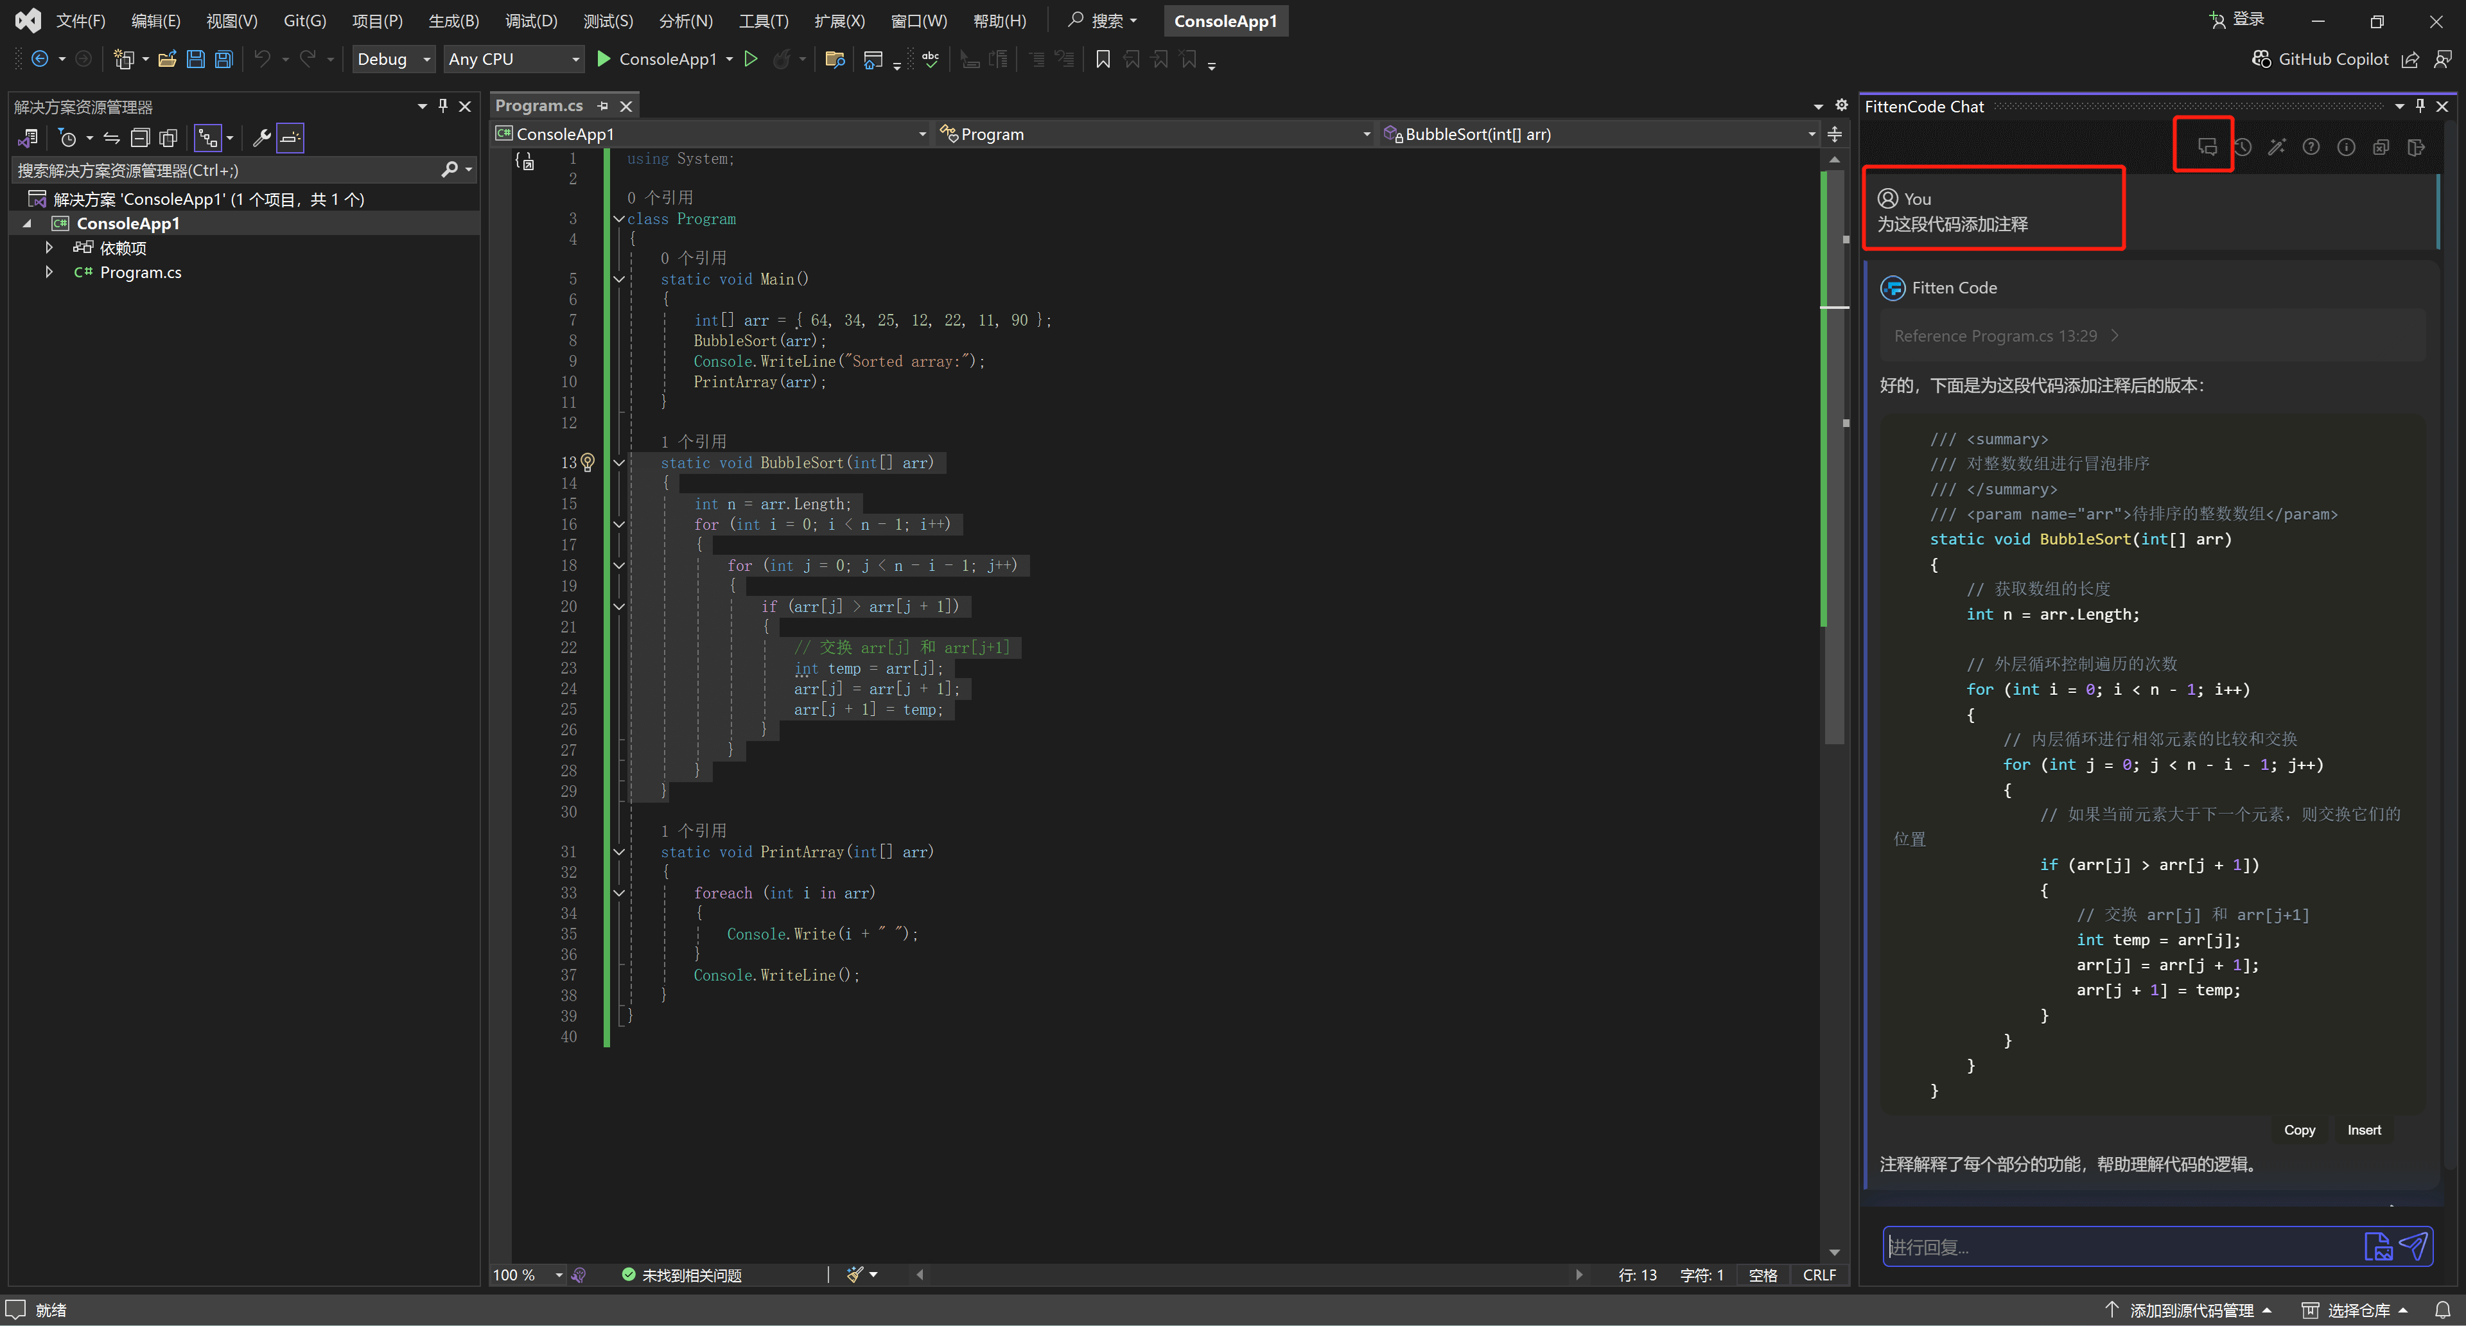Screen dimensions: 2466x1326
Task: Click the chat reply input field
Action: click(x=2115, y=1246)
